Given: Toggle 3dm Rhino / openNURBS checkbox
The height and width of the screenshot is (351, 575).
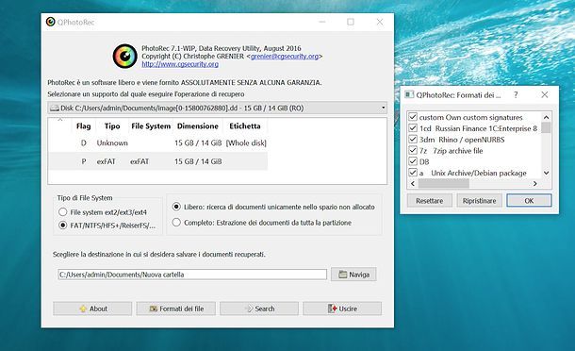Looking at the screenshot, I should point(413,139).
